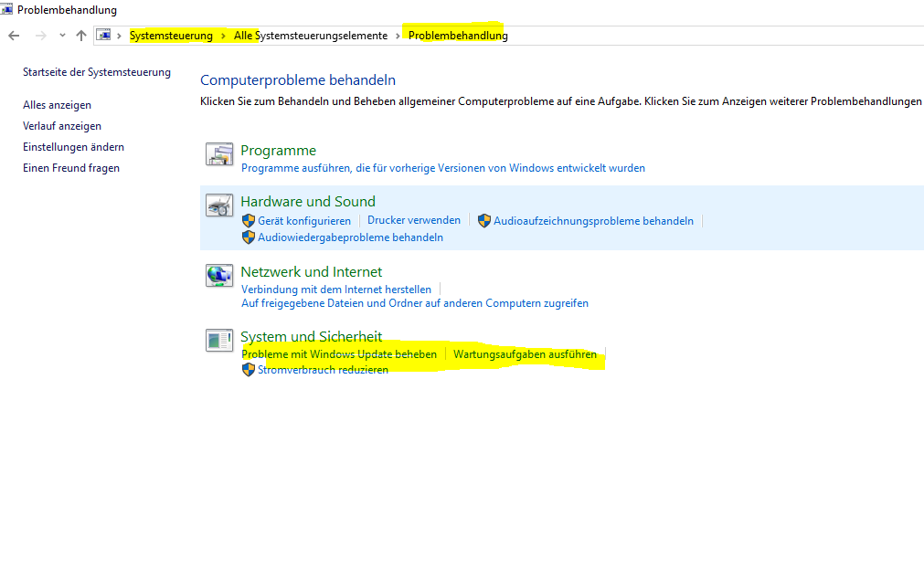Open Verlauf anzeigen

(x=62, y=126)
